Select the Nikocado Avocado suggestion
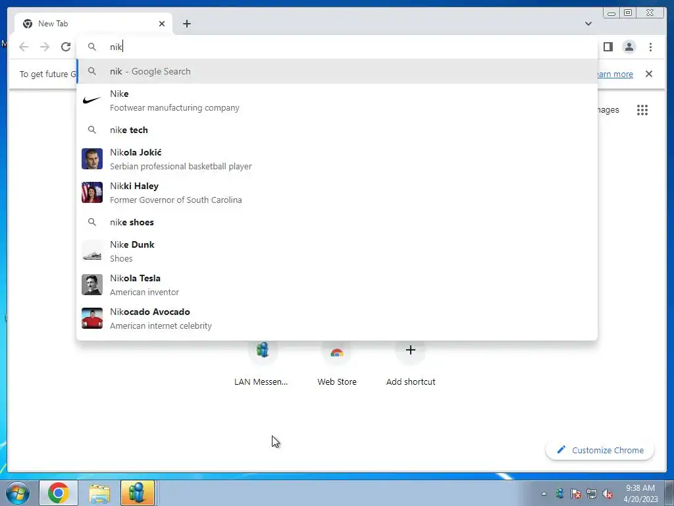 337,318
